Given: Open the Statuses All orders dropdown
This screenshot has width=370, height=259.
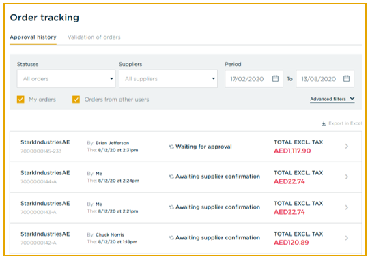Looking at the screenshot, I should (66, 78).
